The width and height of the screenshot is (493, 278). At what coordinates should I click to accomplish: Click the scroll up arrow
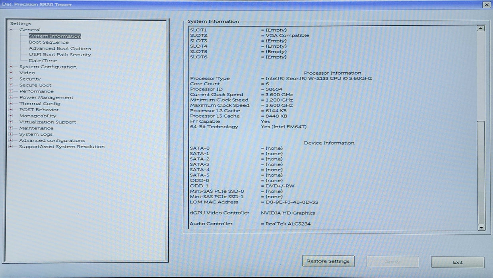point(481,28)
